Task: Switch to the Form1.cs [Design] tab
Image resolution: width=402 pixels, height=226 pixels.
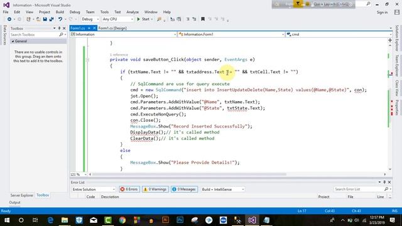Action: tap(112, 28)
